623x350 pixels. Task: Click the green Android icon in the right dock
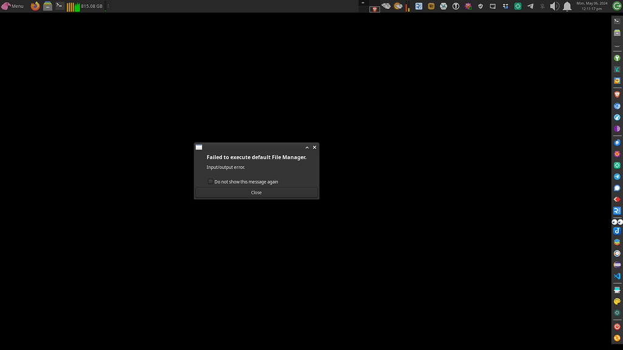click(x=616, y=57)
